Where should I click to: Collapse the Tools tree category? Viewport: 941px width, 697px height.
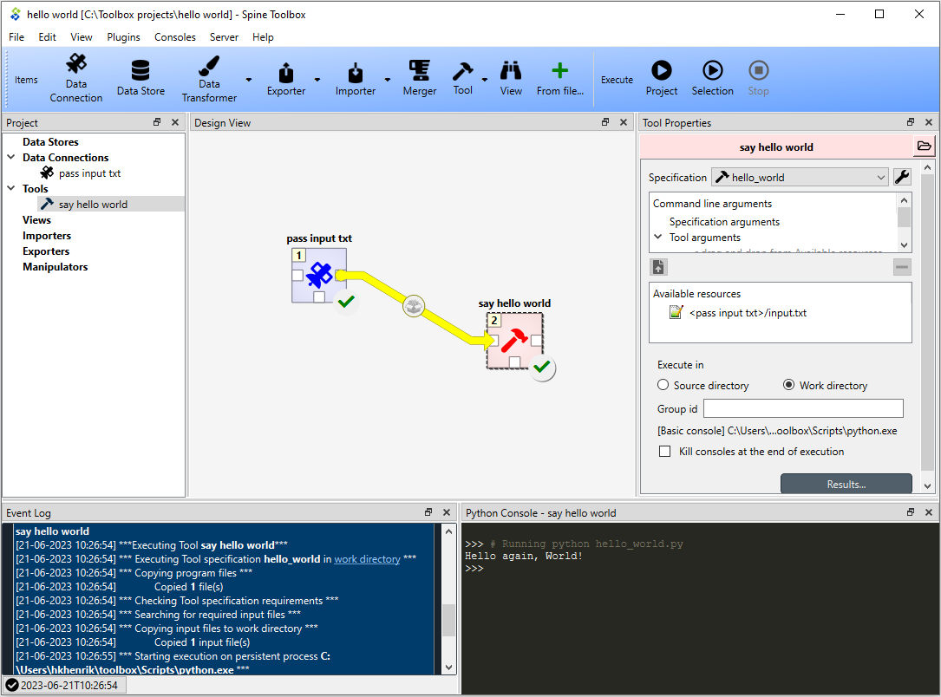[x=10, y=188]
